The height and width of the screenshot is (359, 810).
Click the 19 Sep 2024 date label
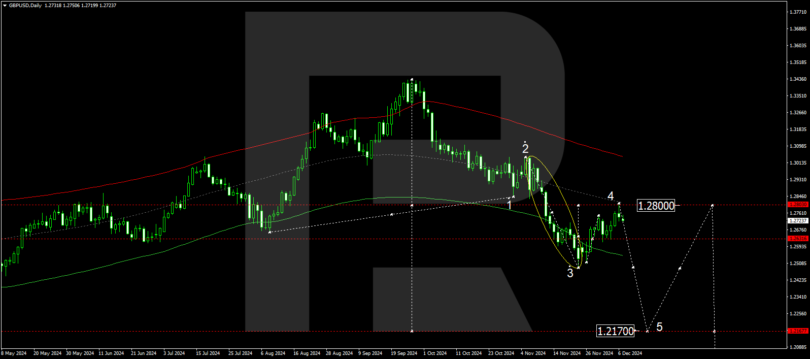[404, 353]
